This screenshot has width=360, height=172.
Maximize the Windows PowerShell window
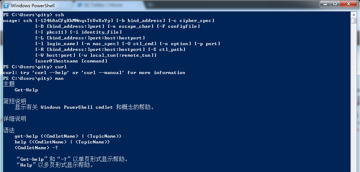pos(335,4)
